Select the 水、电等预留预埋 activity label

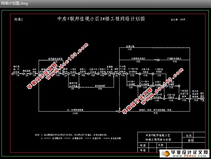click(75, 110)
